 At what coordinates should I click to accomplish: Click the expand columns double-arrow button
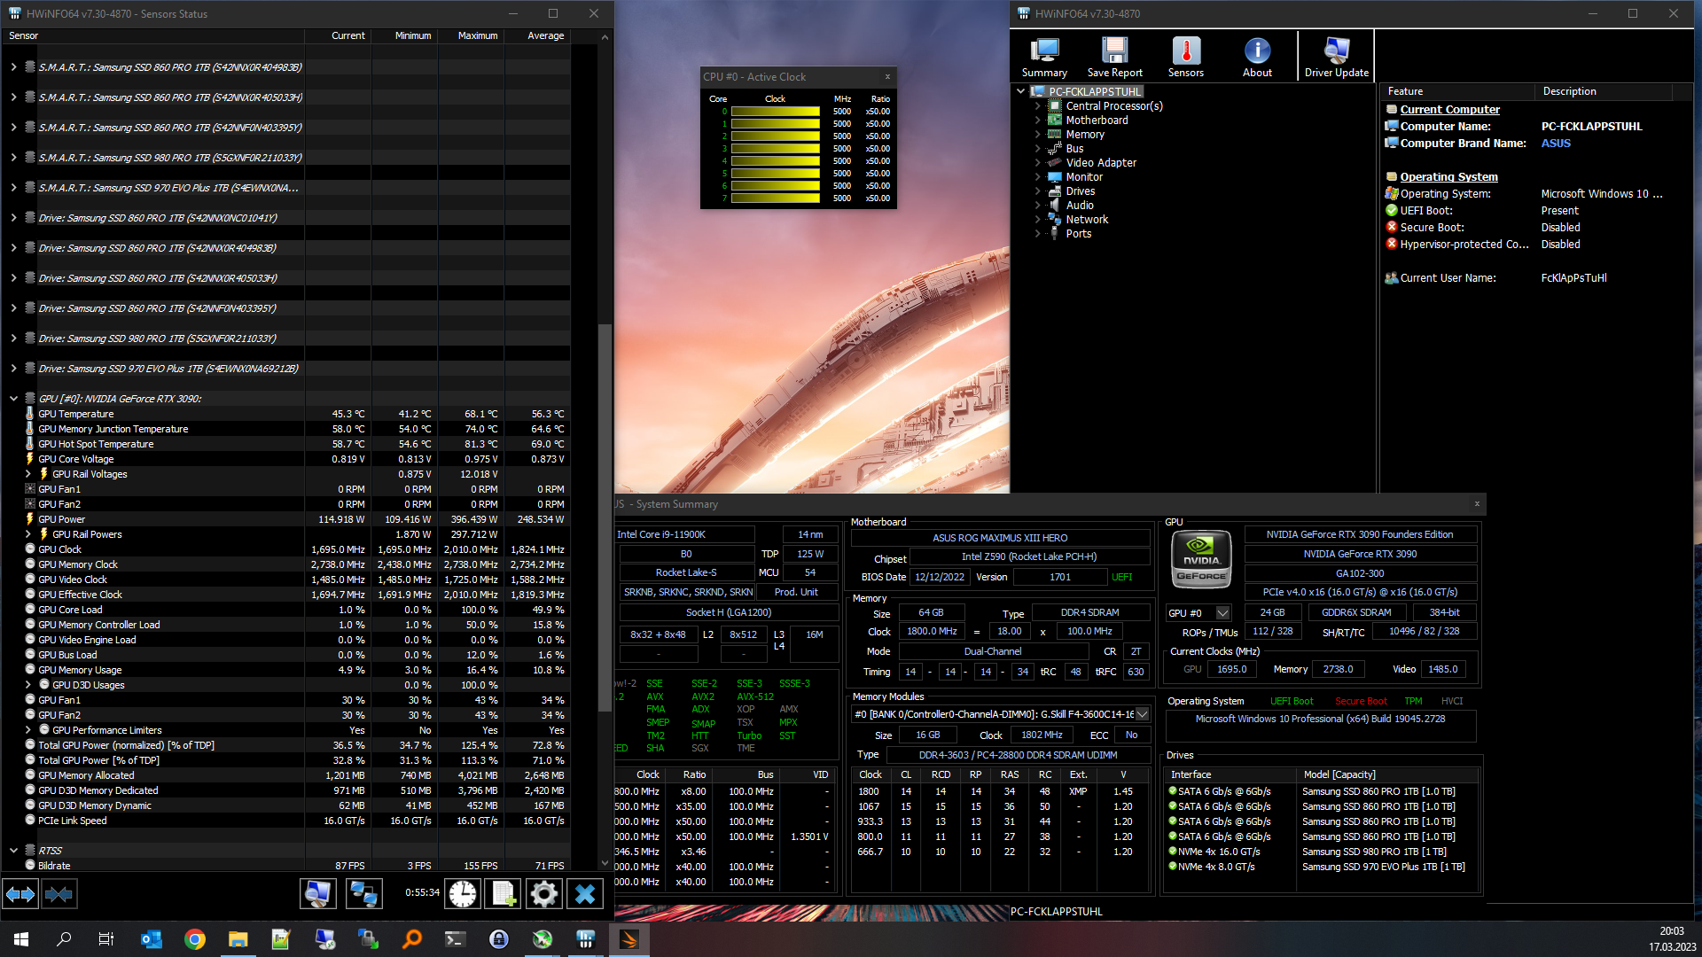pos(20,894)
